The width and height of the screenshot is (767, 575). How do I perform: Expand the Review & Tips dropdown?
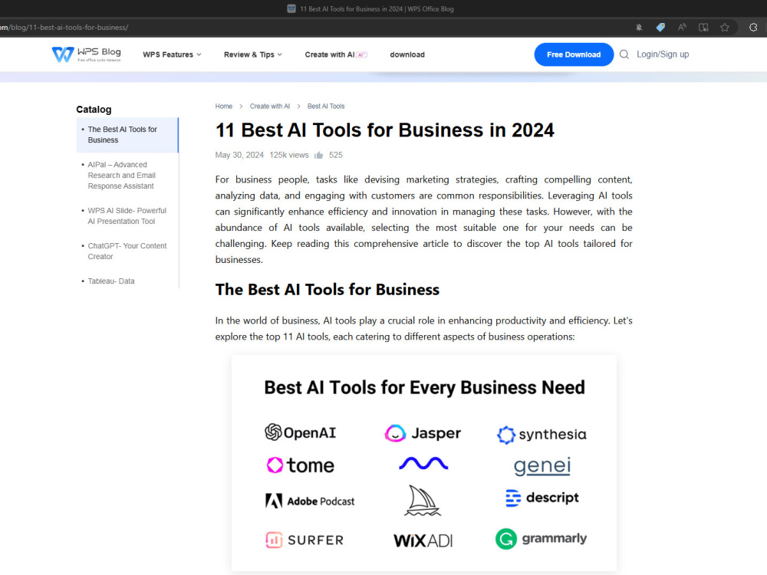(x=253, y=54)
